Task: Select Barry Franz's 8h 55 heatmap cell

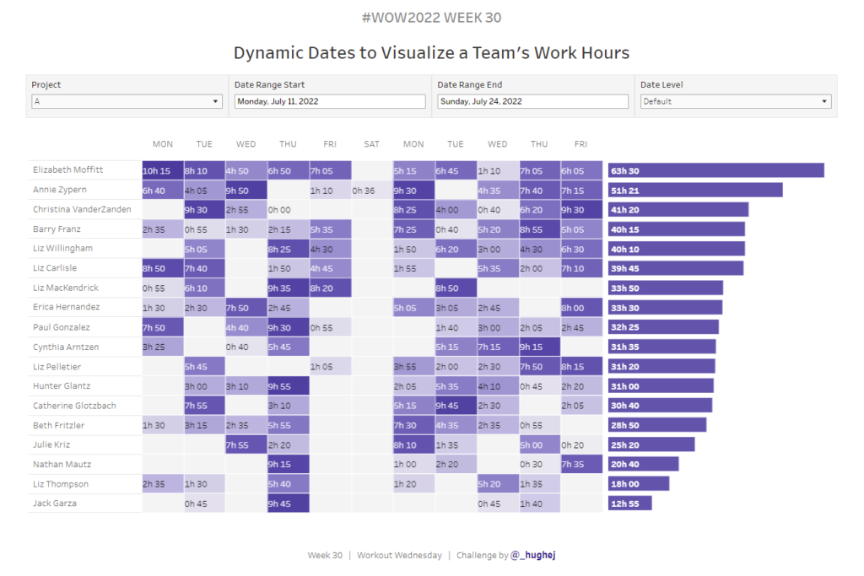Action: pos(539,229)
